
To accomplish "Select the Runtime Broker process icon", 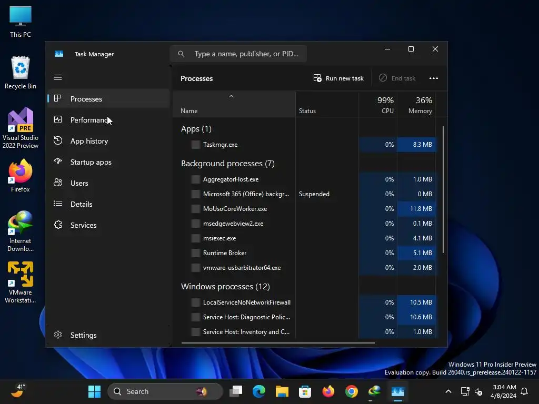I will [196, 253].
